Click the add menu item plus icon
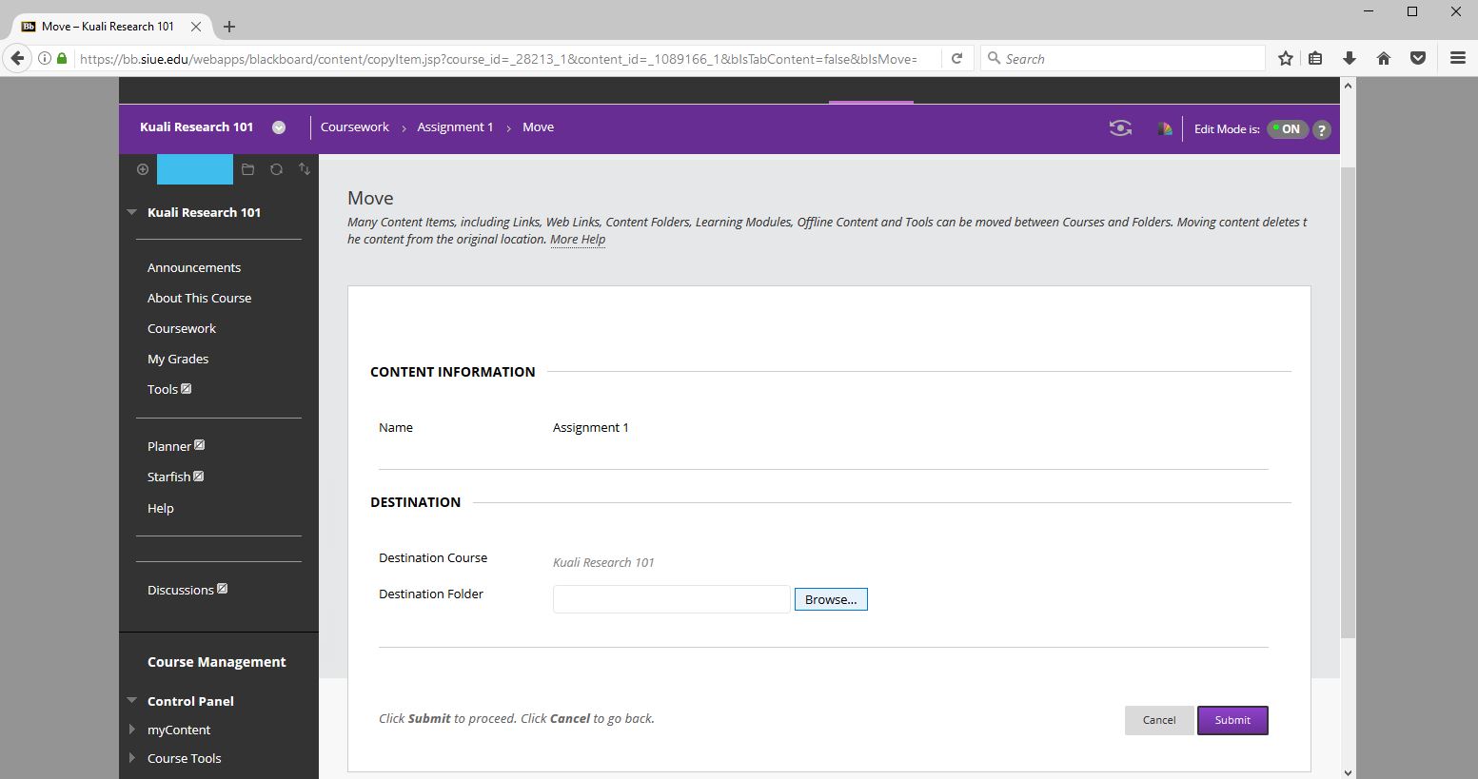Viewport: 1478px width, 779px height. pos(143,169)
